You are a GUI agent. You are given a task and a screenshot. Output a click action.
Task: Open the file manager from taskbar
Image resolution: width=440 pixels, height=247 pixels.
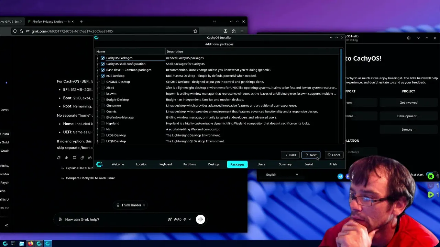[x=22, y=244]
